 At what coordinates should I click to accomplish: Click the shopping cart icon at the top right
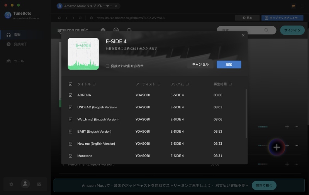294,6
